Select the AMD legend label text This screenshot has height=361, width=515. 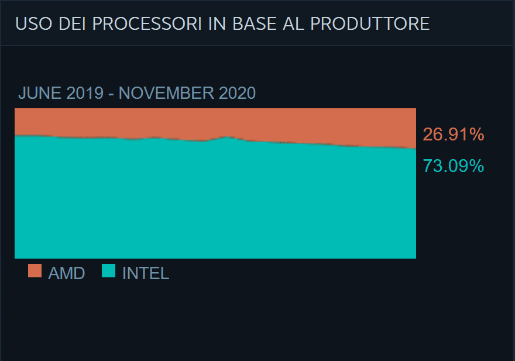67,273
